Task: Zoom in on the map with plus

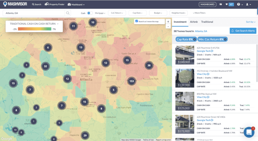Action: pyautogui.click(x=168, y=21)
